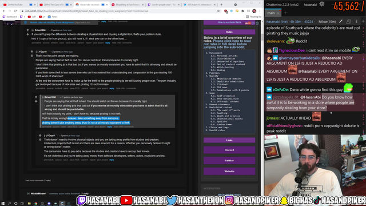Upvote first Drizel1990 comment
Viewport: 366px width, 206px height.
[28, 30]
